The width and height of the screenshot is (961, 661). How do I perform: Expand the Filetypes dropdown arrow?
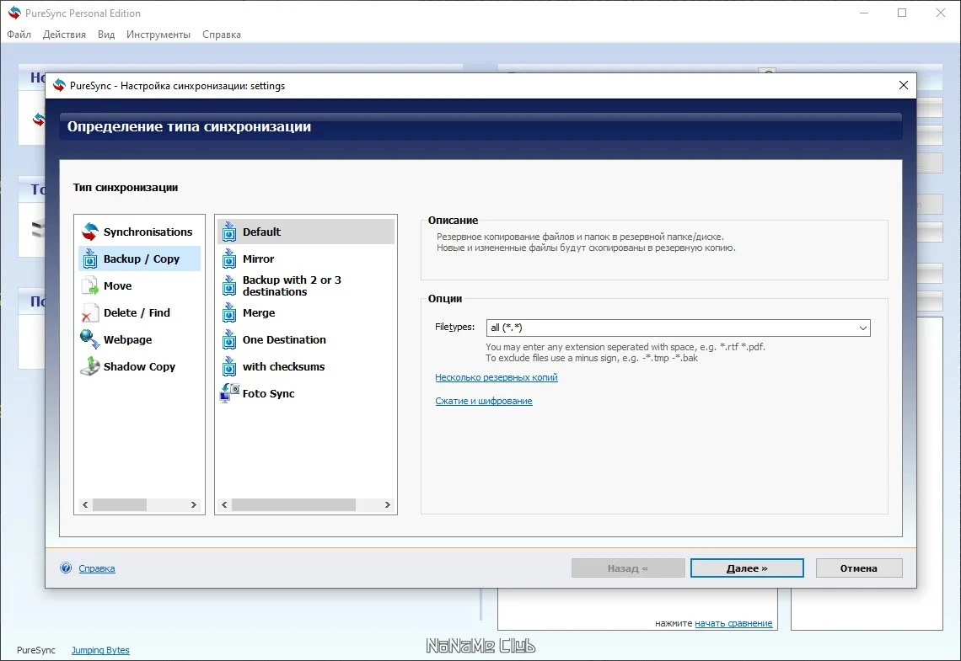862,328
